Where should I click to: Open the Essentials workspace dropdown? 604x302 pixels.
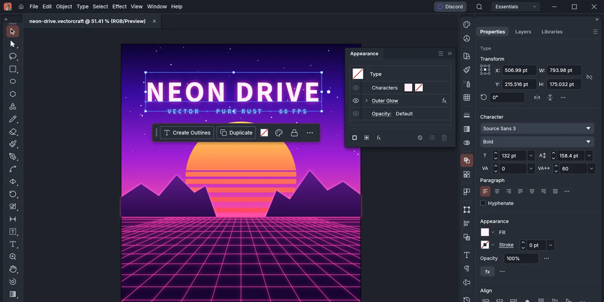coord(515,7)
